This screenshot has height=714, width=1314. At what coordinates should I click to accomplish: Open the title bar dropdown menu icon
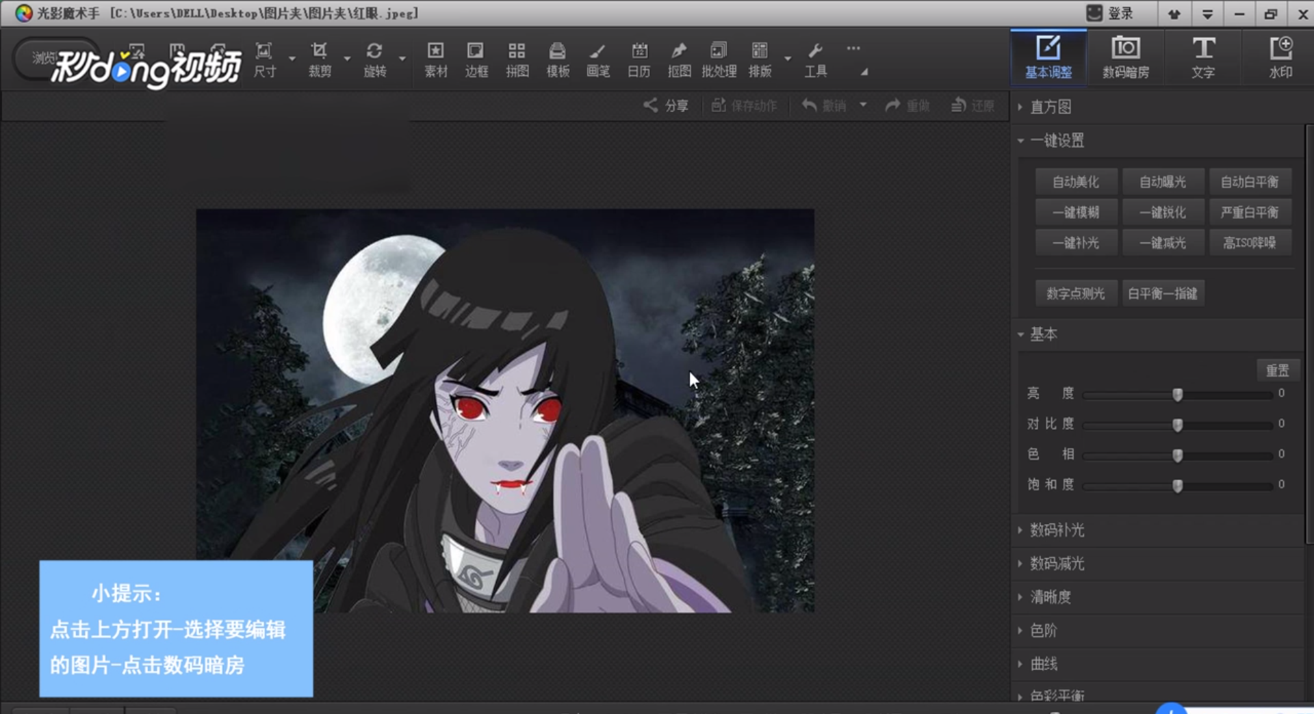click(1207, 14)
